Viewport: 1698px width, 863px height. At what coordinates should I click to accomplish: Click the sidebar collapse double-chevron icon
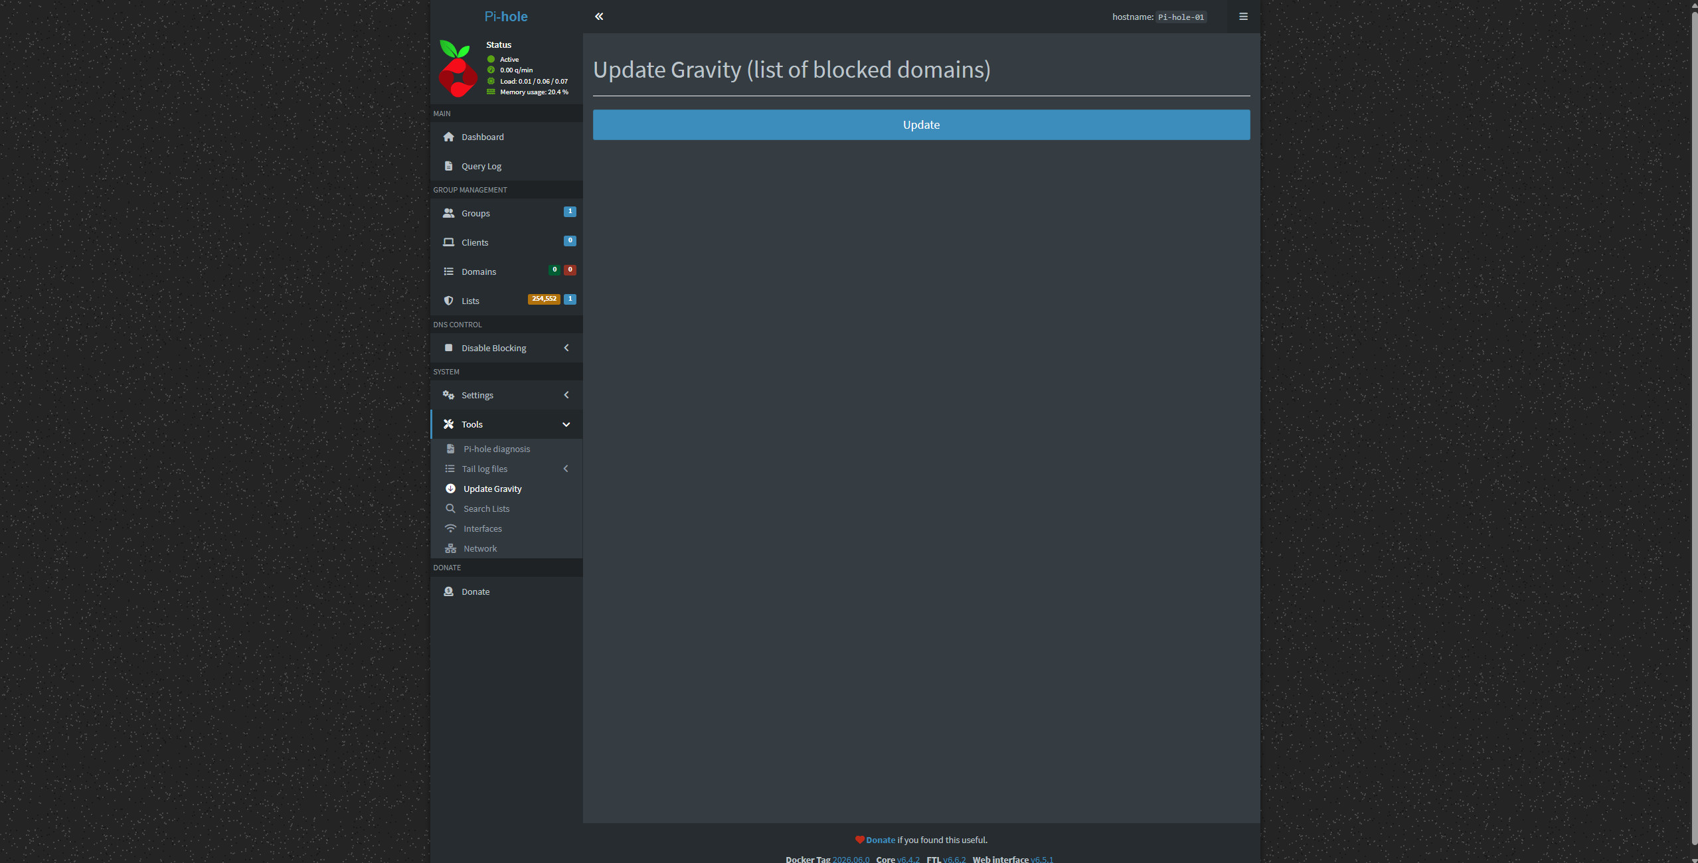(599, 17)
